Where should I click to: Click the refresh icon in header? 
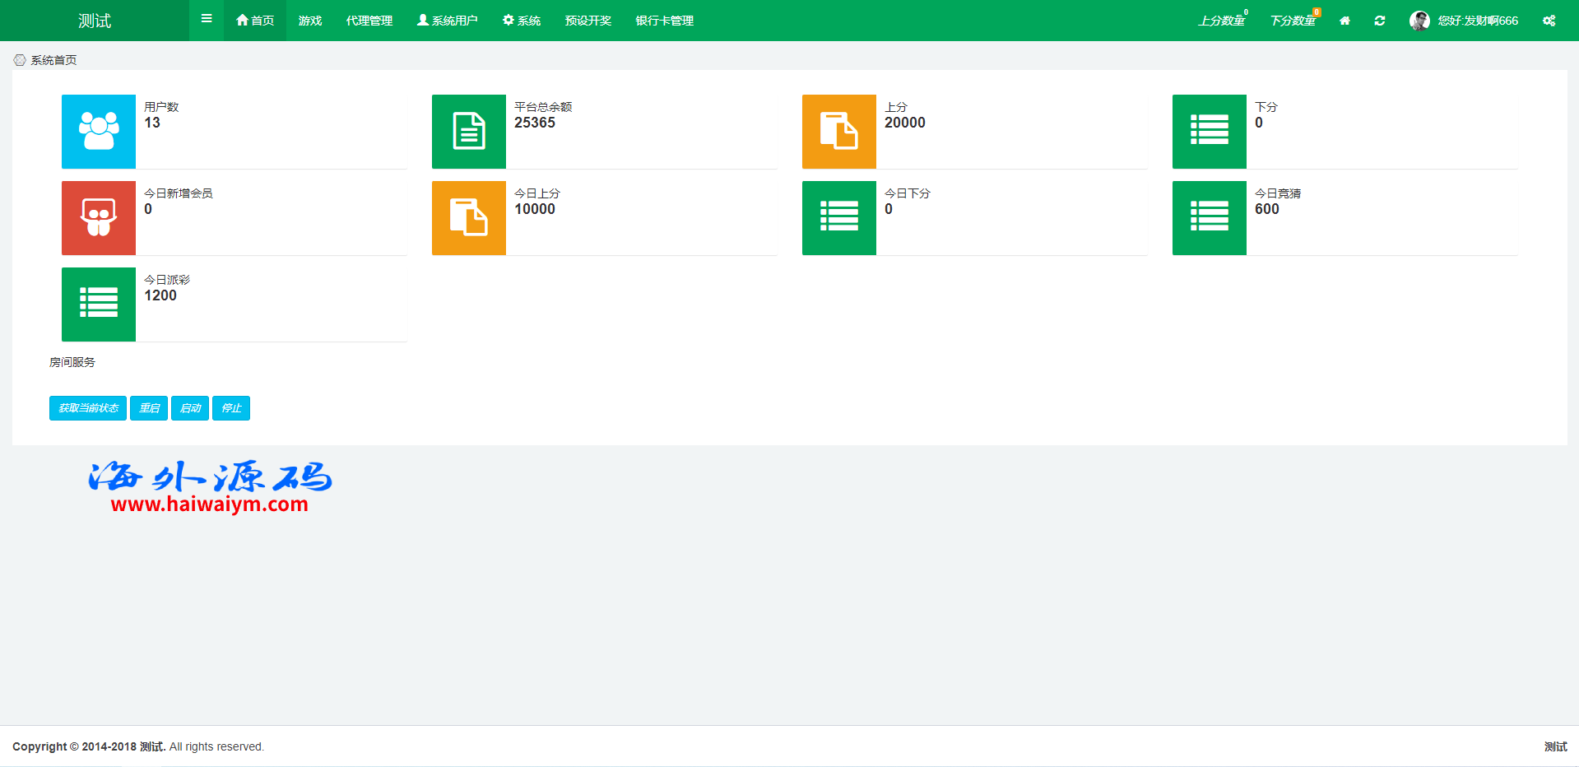coord(1380,21)
